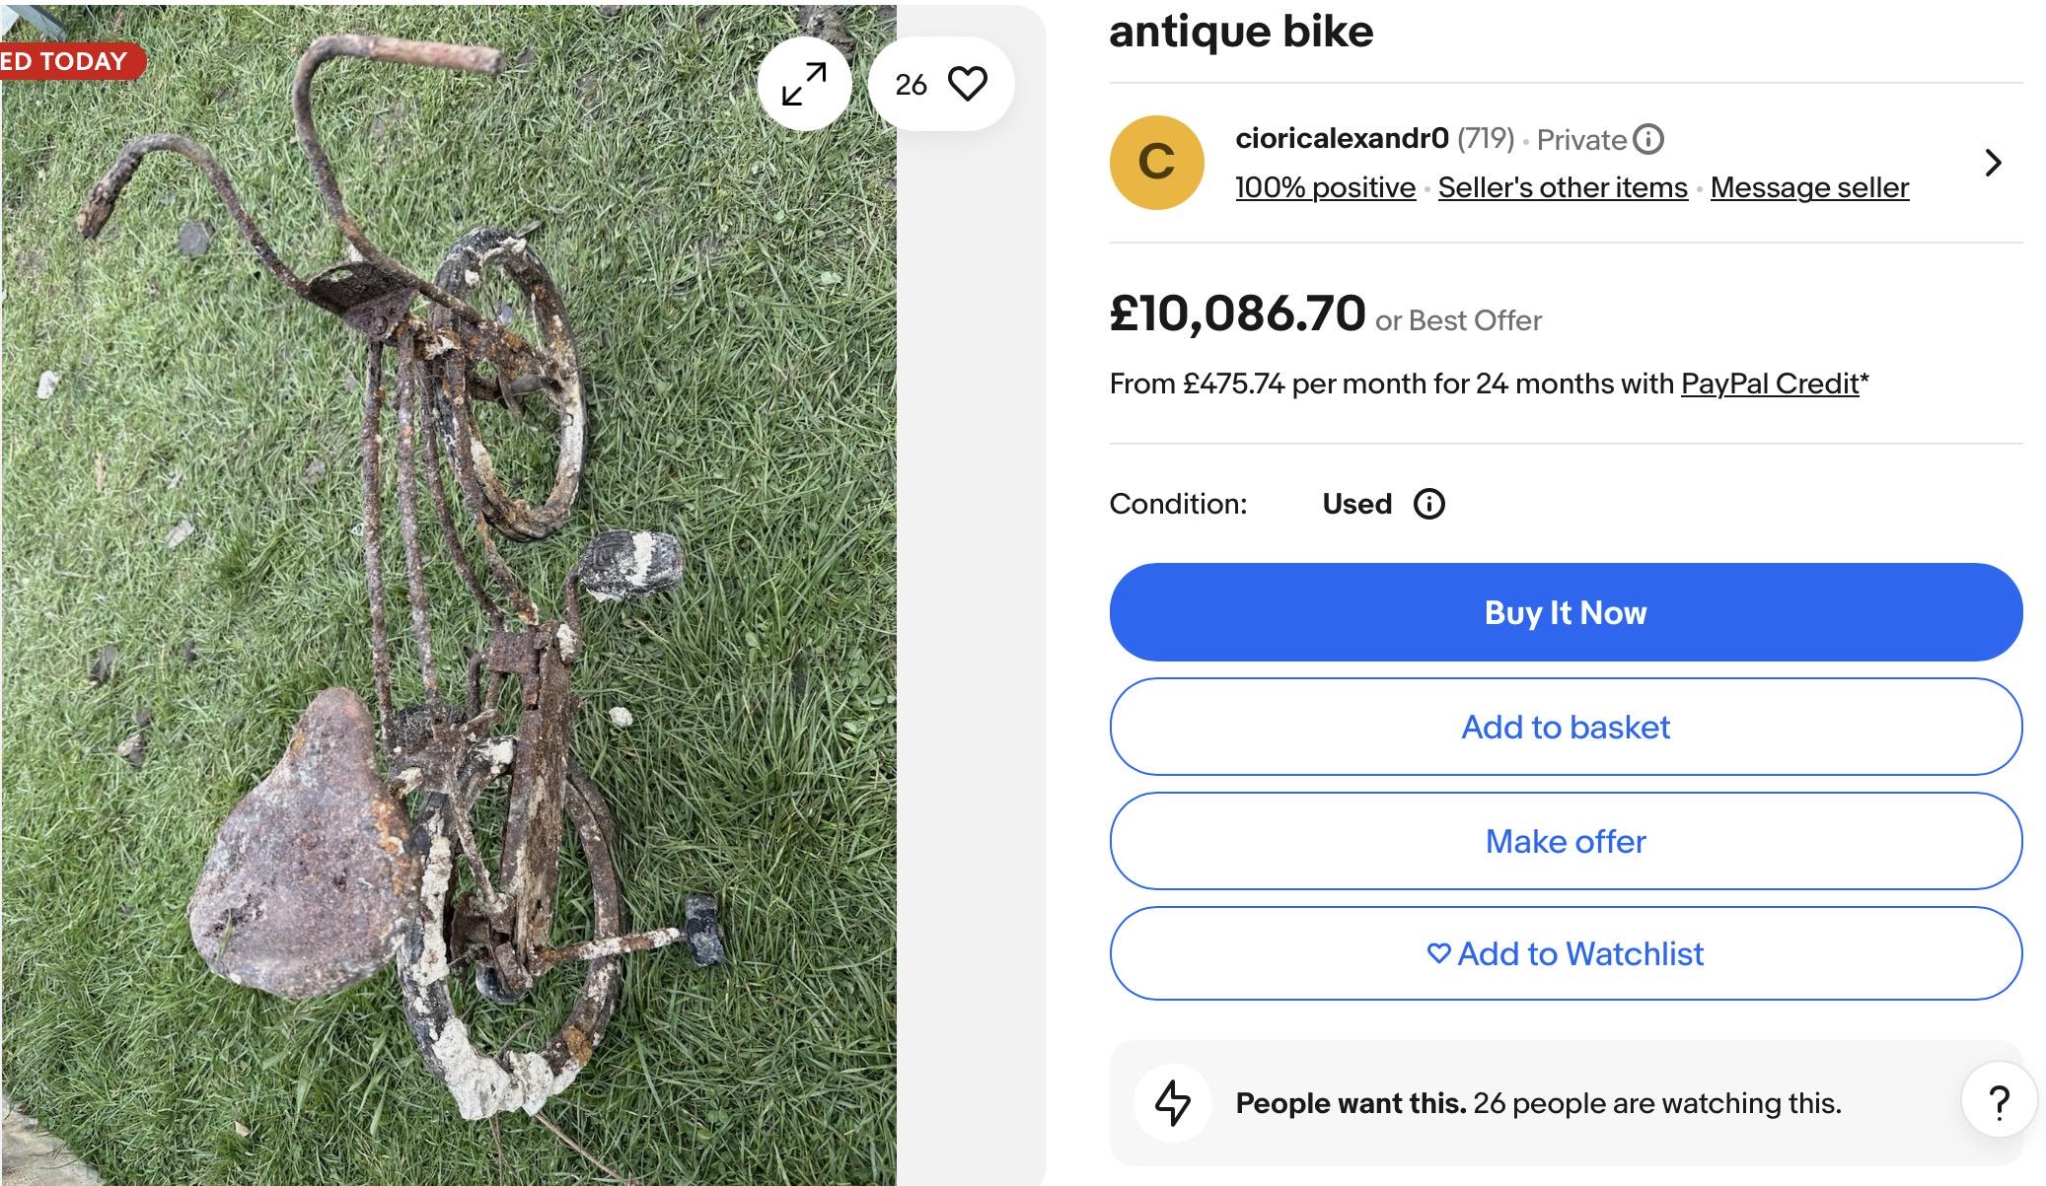The image size is (2046, 1186).
Task: Click the antique bike listing title
Action: pos(1241,32)
